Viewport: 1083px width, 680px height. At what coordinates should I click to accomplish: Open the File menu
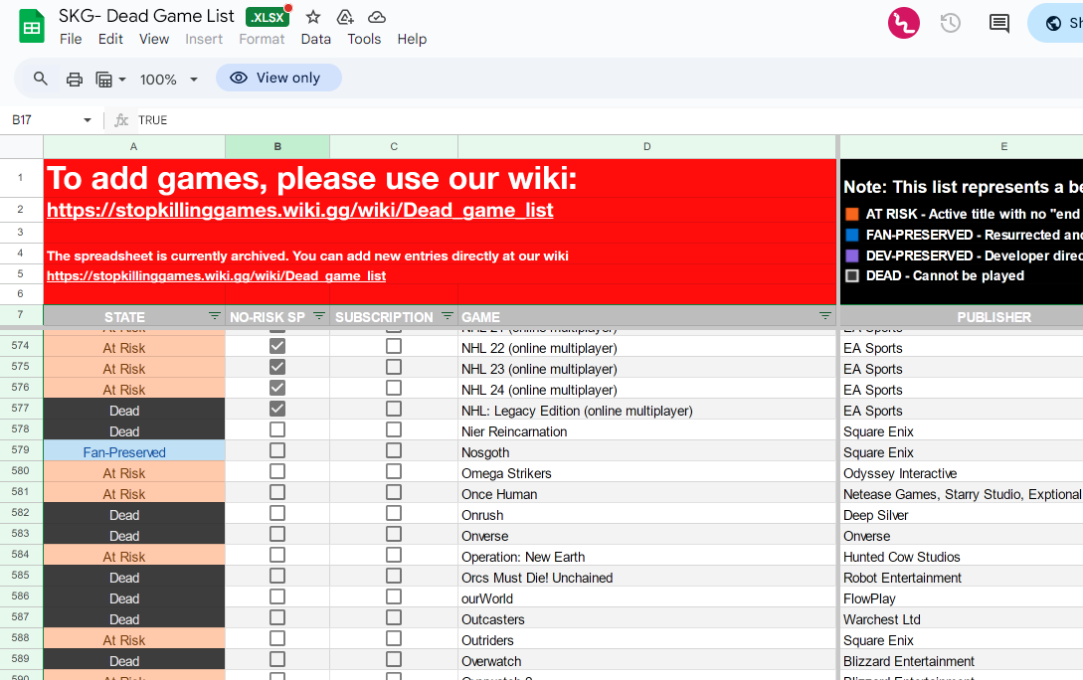(x=71, y=40)
